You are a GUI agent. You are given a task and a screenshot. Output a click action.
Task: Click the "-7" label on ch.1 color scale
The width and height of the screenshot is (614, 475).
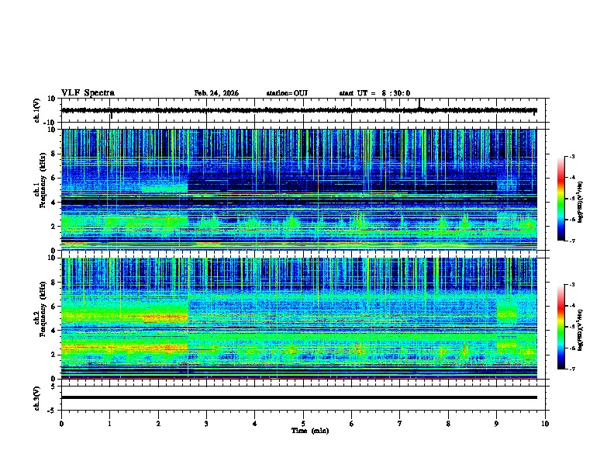coord(571,241)
